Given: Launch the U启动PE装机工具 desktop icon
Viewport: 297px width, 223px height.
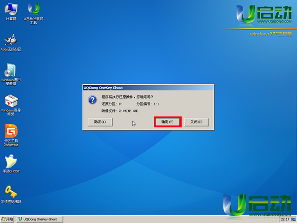Looking at the screenshot, I should 34,13.
